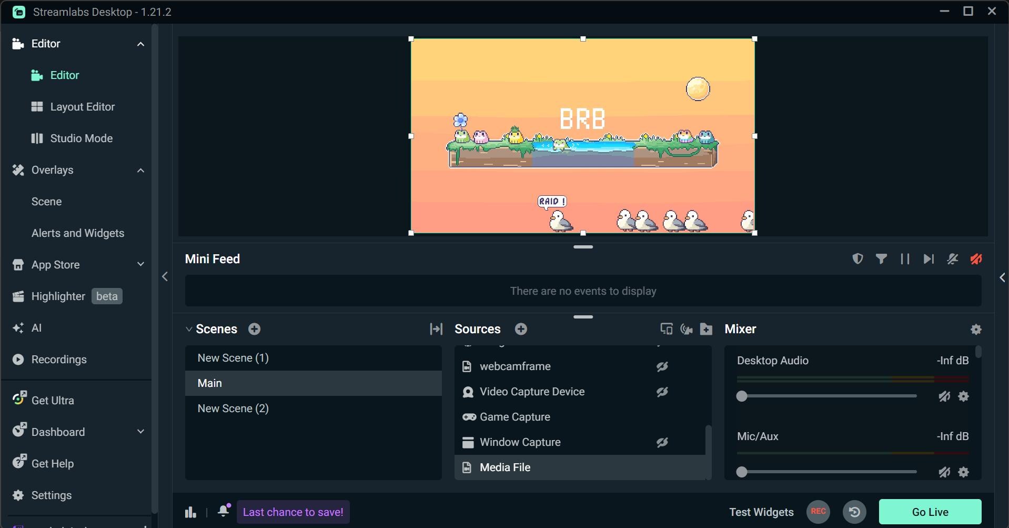Start recording with REC button
Screen dimensions: 1009x528
pos(818,512)
